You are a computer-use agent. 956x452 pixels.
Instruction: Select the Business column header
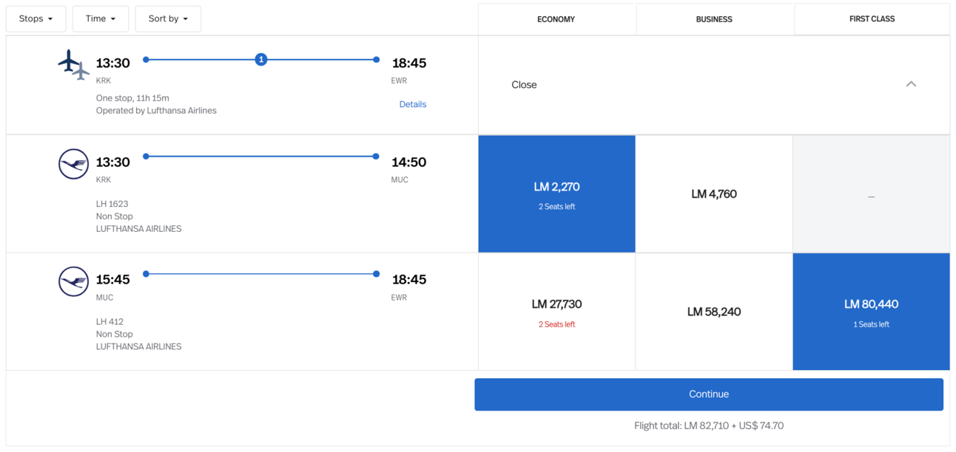pyautogui.click(x=714, y=19)
